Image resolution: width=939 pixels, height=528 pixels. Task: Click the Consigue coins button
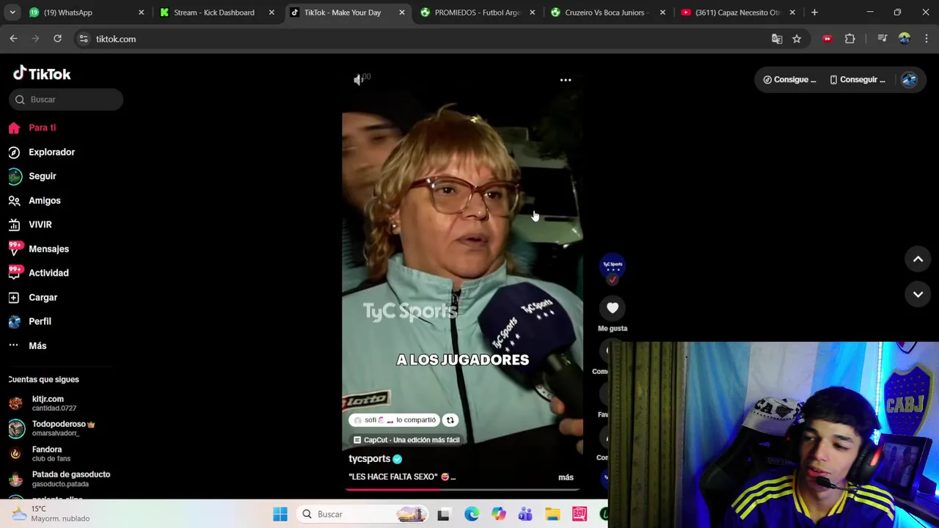point(789,80)
